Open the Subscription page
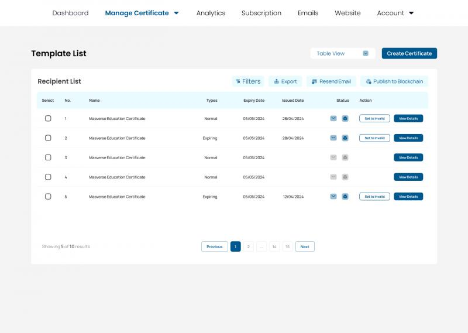The width and height of the screenshot is (468, 333). point(261,13)
